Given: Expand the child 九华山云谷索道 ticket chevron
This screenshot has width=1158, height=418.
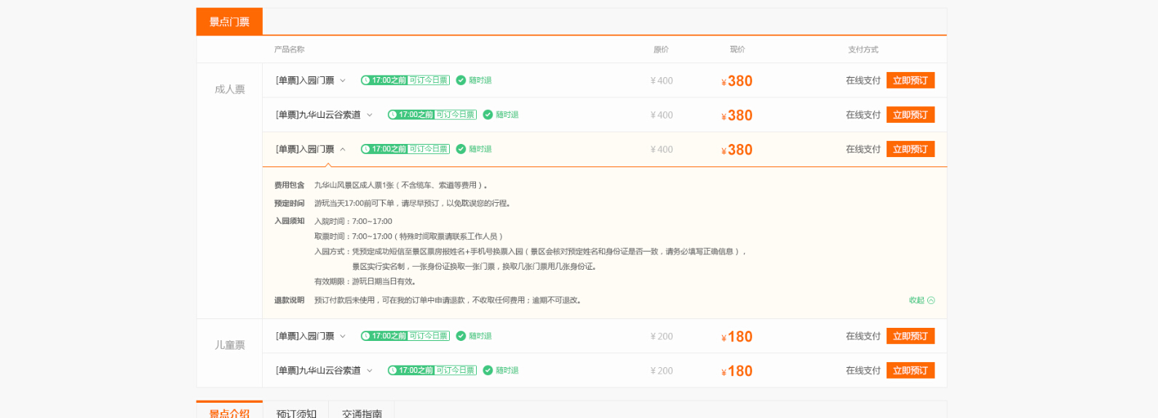Looking at the screenshot, I should tap(370, 371).
